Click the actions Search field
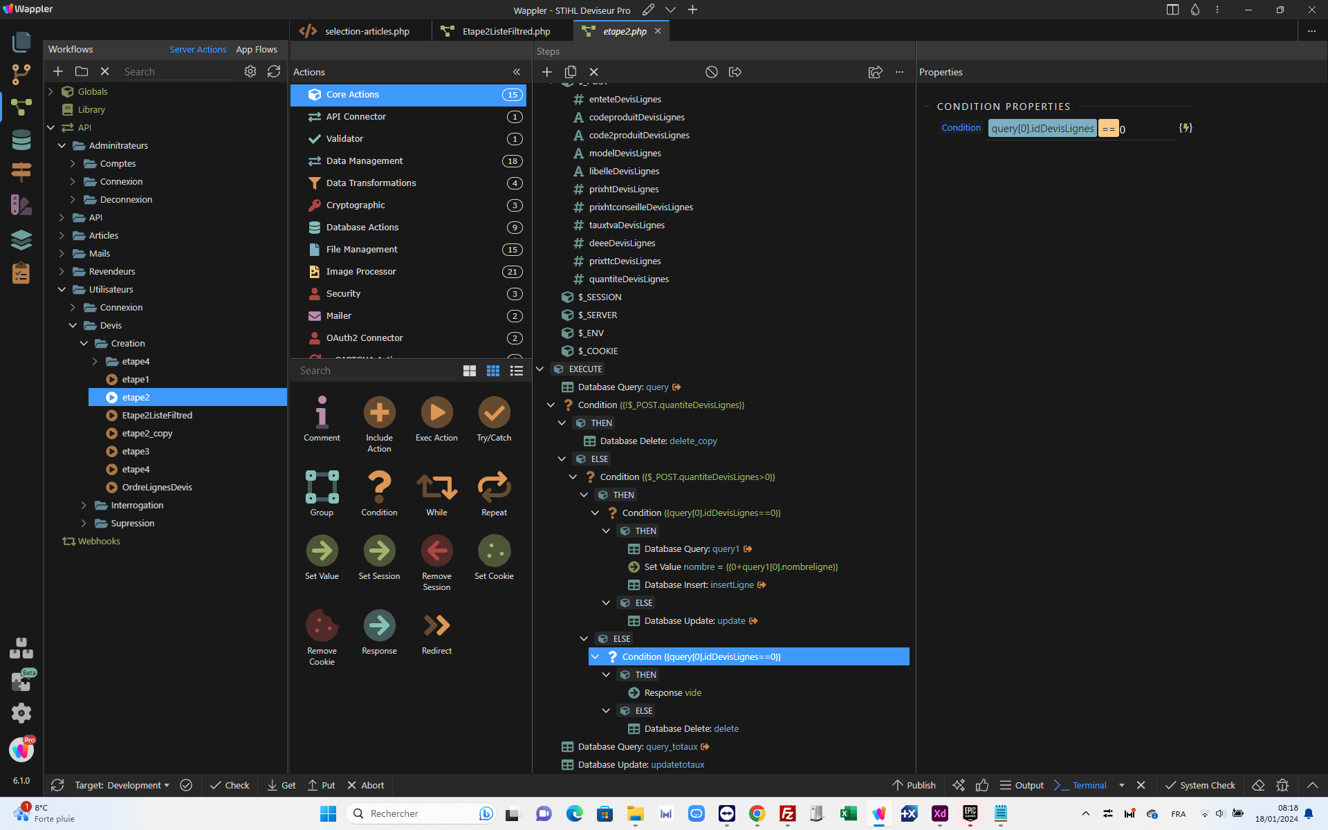The width and height of the screenshot is (1328, 830). [377, 371]
